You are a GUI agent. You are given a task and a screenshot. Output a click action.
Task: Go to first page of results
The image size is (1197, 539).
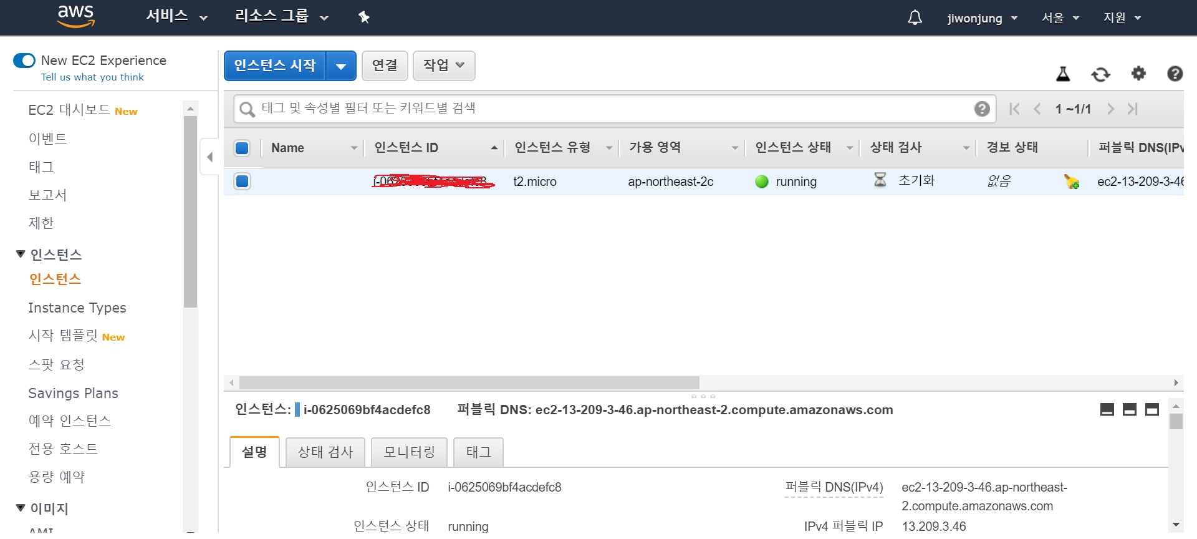(1014, 109)
